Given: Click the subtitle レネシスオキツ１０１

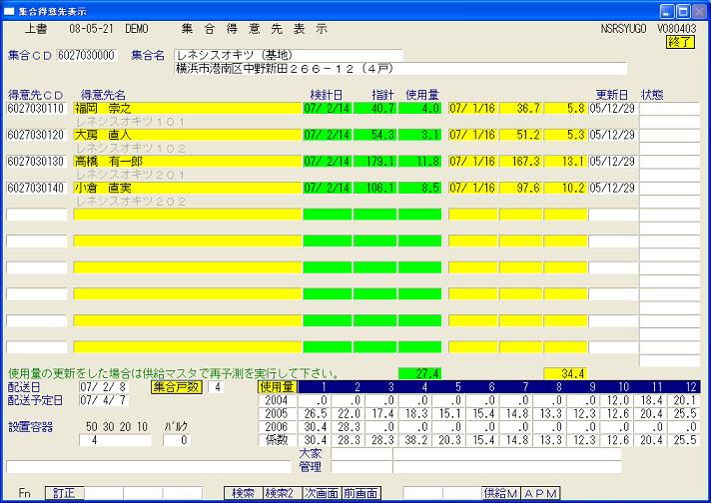Looking at the screenshot, I should coord(131,122).
